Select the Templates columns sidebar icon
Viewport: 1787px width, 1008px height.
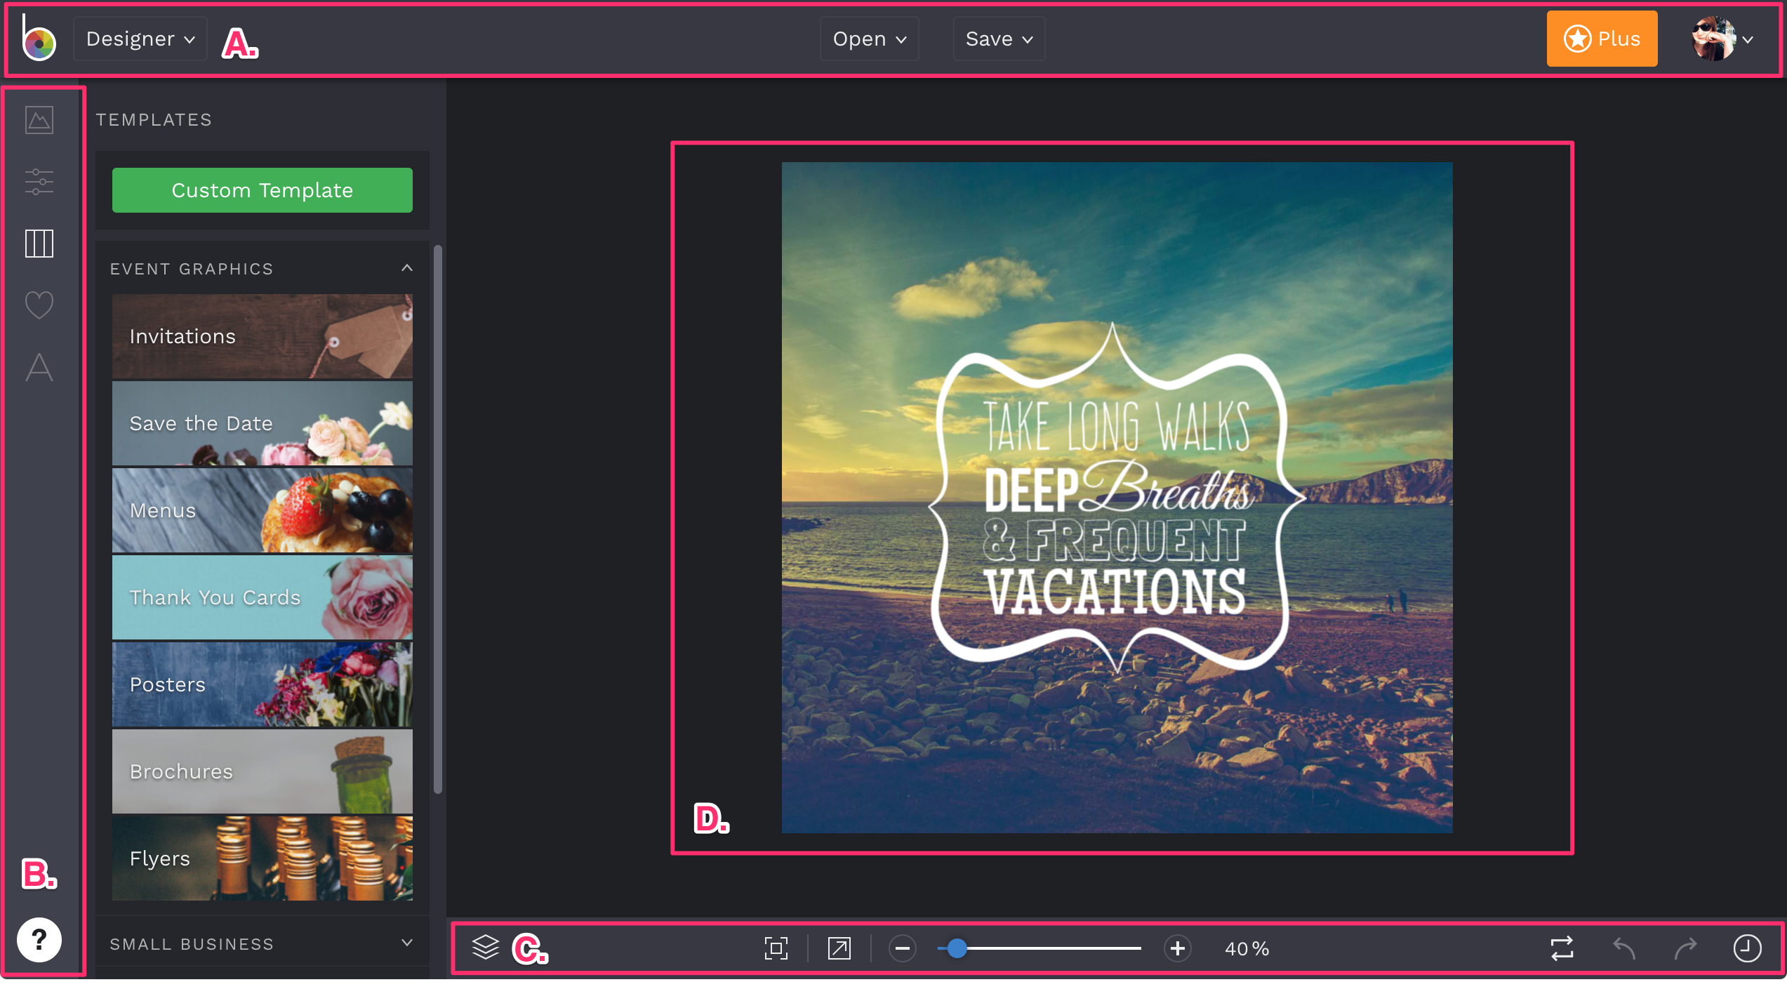[x=39, y=244]
